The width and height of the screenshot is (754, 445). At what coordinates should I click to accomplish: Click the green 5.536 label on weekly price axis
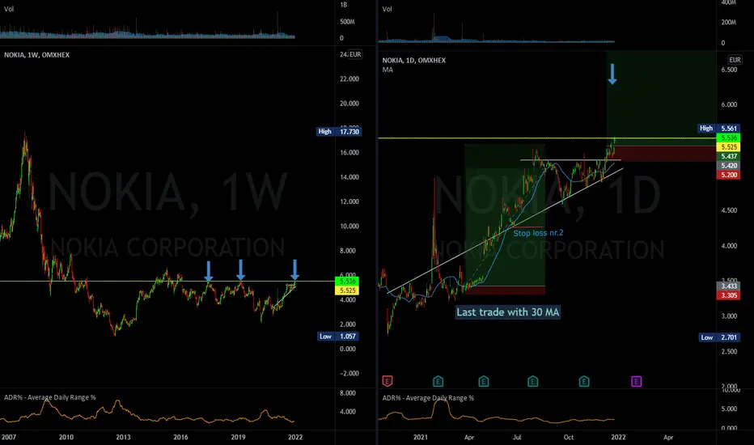[x=347, y=281]
